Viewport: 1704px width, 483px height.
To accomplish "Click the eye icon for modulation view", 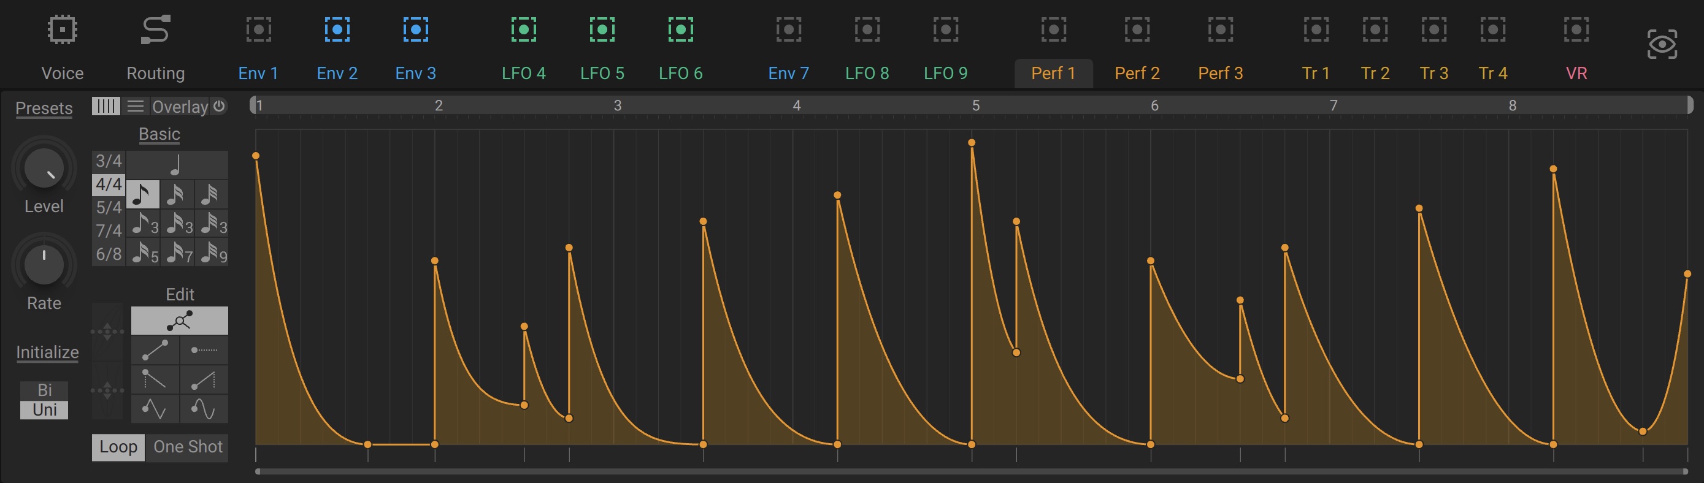I will pos(1662,44).
